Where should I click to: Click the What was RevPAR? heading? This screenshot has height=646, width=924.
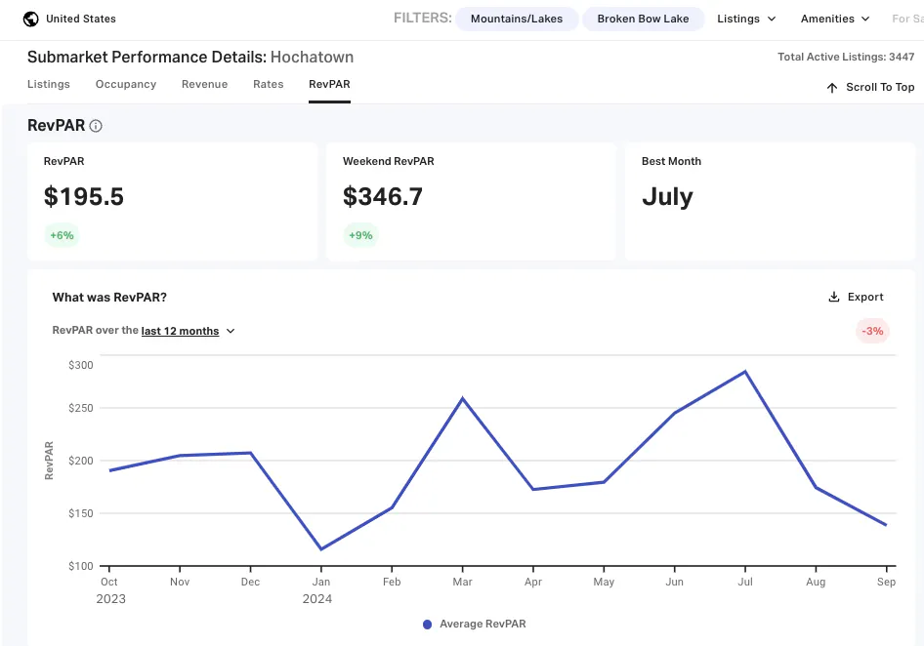pyautogui.click(x=109, y=298)
